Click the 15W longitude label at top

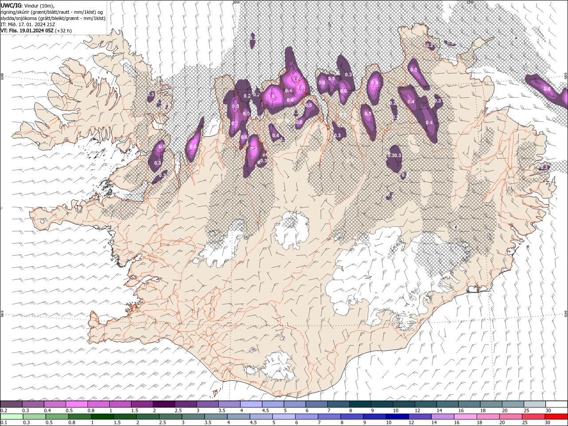point(470,2)
